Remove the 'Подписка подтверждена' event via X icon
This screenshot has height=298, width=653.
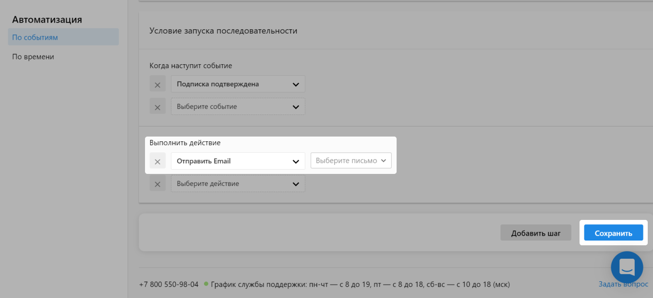click(x=157, y=84)
